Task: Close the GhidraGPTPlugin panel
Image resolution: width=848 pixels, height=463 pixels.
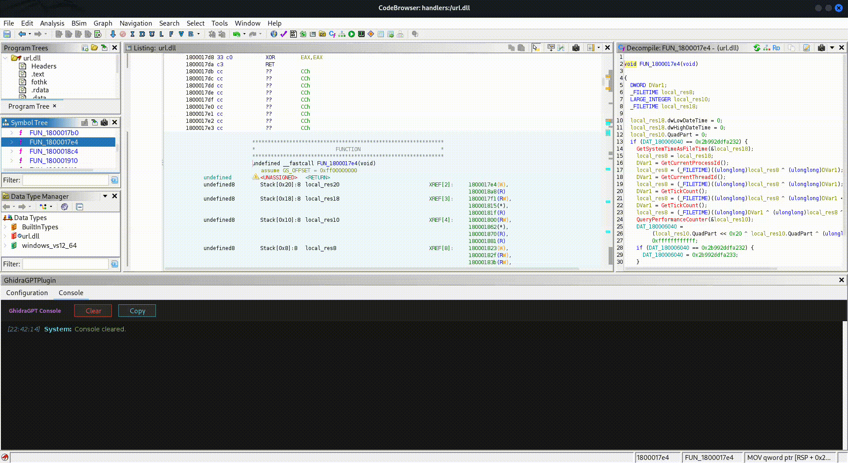Action: tap(841, 280)
